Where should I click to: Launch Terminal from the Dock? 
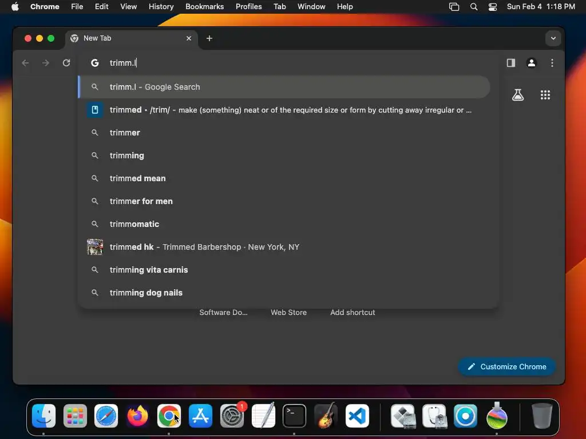tap(294, 416)
